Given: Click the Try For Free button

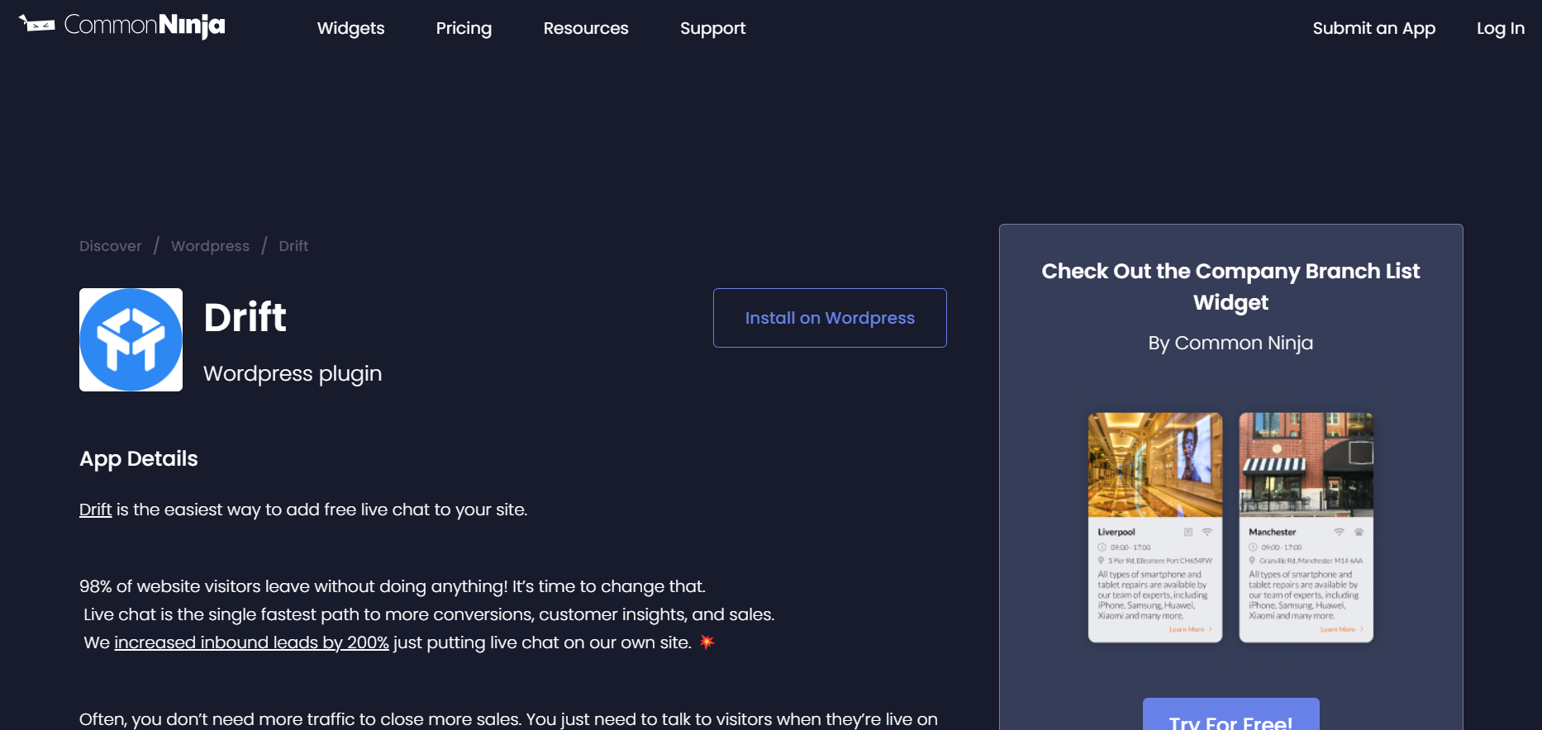Looking at the screenshot, I should click(1230, 715).
